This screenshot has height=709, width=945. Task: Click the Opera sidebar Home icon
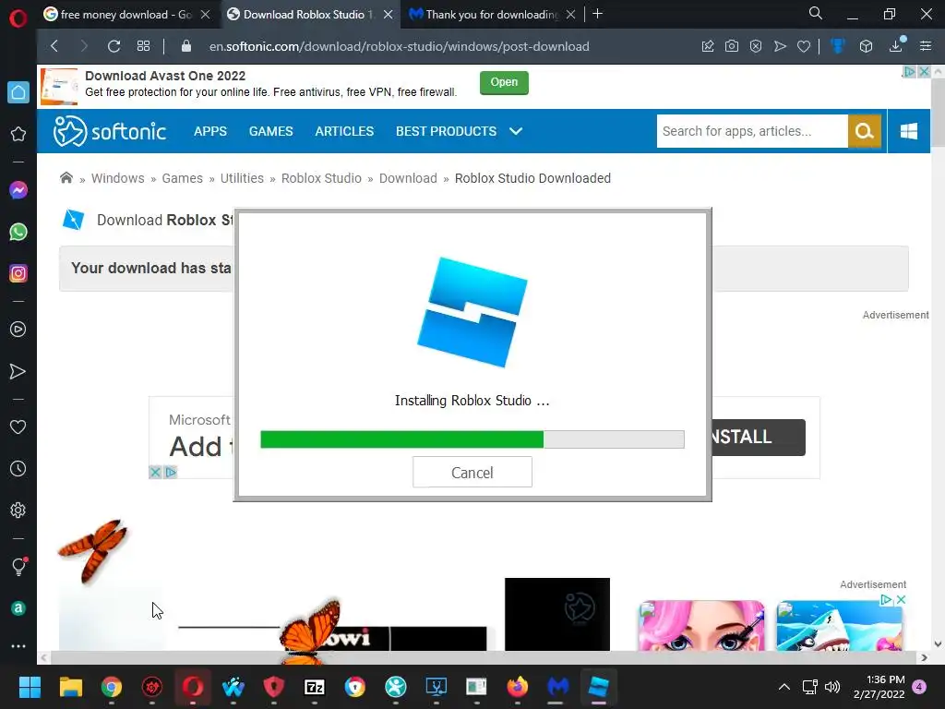18,92
